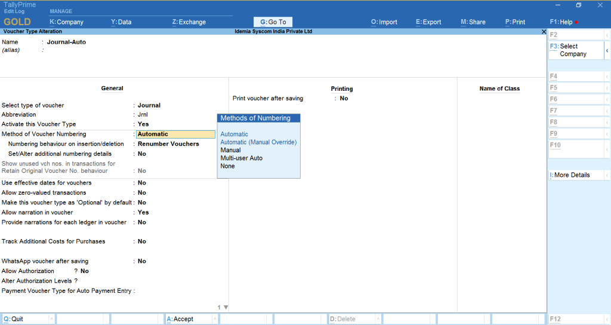Toggle Allow narration in voucher value
The width and height of the screenshot is (611, 325).
[143, 213]
